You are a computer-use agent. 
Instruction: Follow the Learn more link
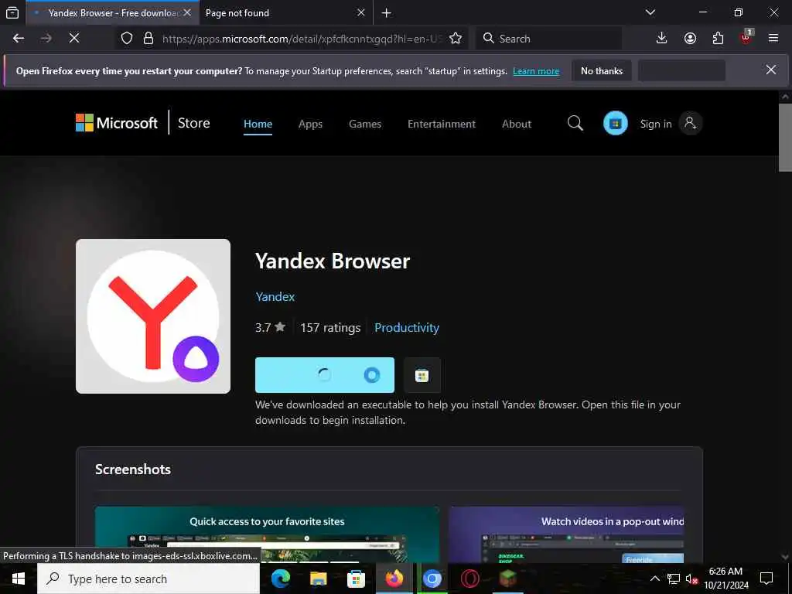click(536, 71)
